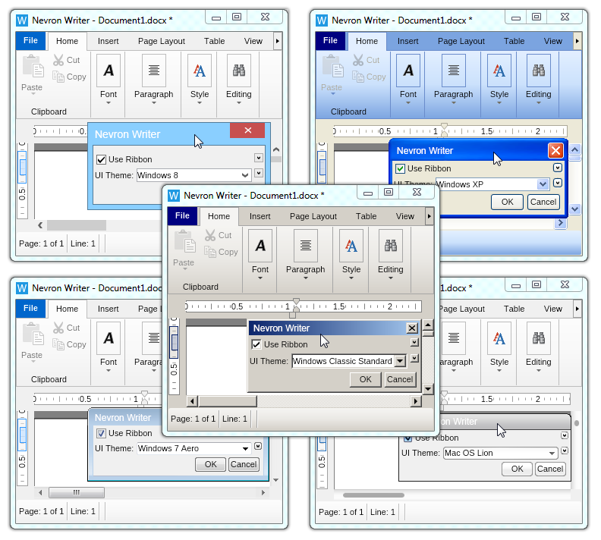601x540 pixels.
Task: Click Paragraph icon in Windows 8 window
Action: click(x=154, y=71)
